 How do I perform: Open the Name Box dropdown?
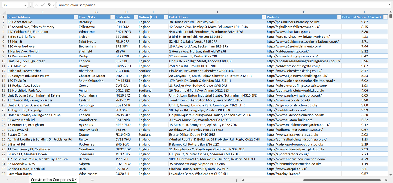pos(26,5)
